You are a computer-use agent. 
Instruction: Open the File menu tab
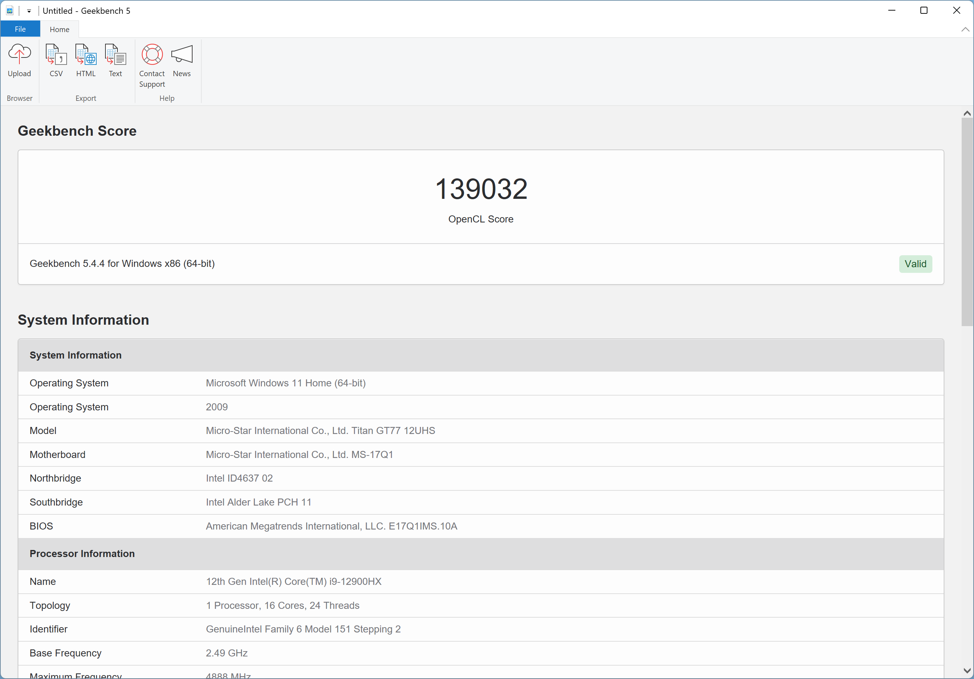click(x=20, y=29)
